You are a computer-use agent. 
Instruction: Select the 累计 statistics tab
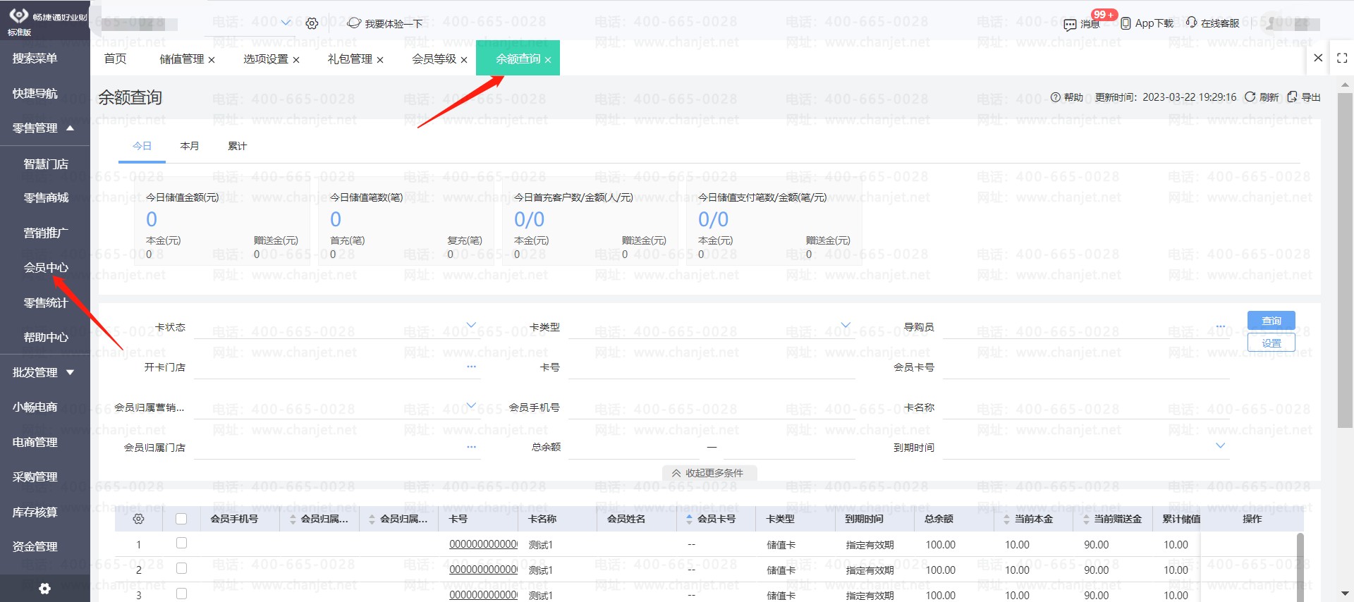pos(238,146)
